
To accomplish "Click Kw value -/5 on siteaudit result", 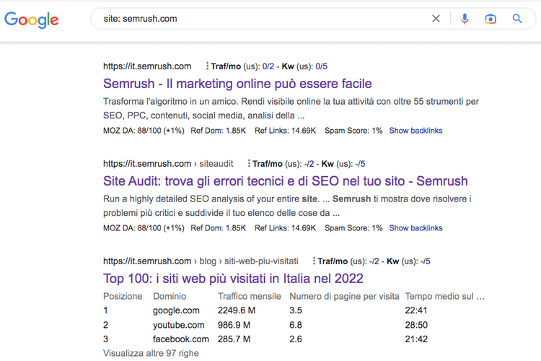I will 360,164.
